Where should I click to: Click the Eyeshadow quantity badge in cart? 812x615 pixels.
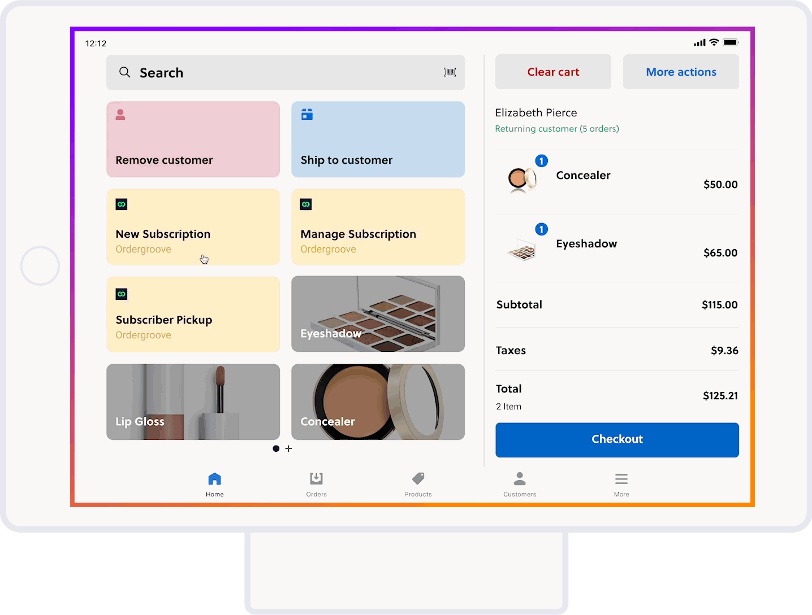point(542,229)
